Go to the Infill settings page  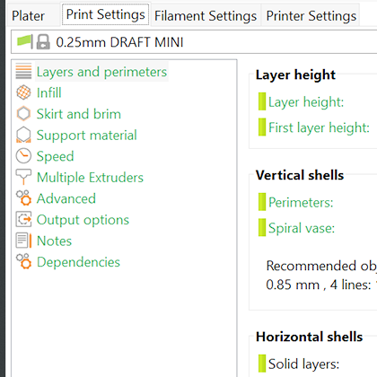[48, 92]
